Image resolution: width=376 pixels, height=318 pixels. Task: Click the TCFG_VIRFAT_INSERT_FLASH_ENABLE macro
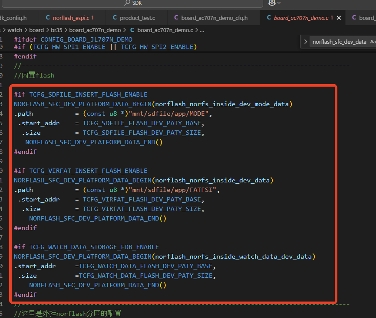click(x=88, y=171)
